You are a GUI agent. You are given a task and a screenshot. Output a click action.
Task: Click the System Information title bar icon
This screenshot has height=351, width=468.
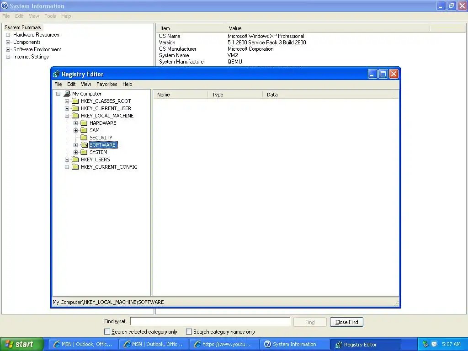(x=5, y=5)
